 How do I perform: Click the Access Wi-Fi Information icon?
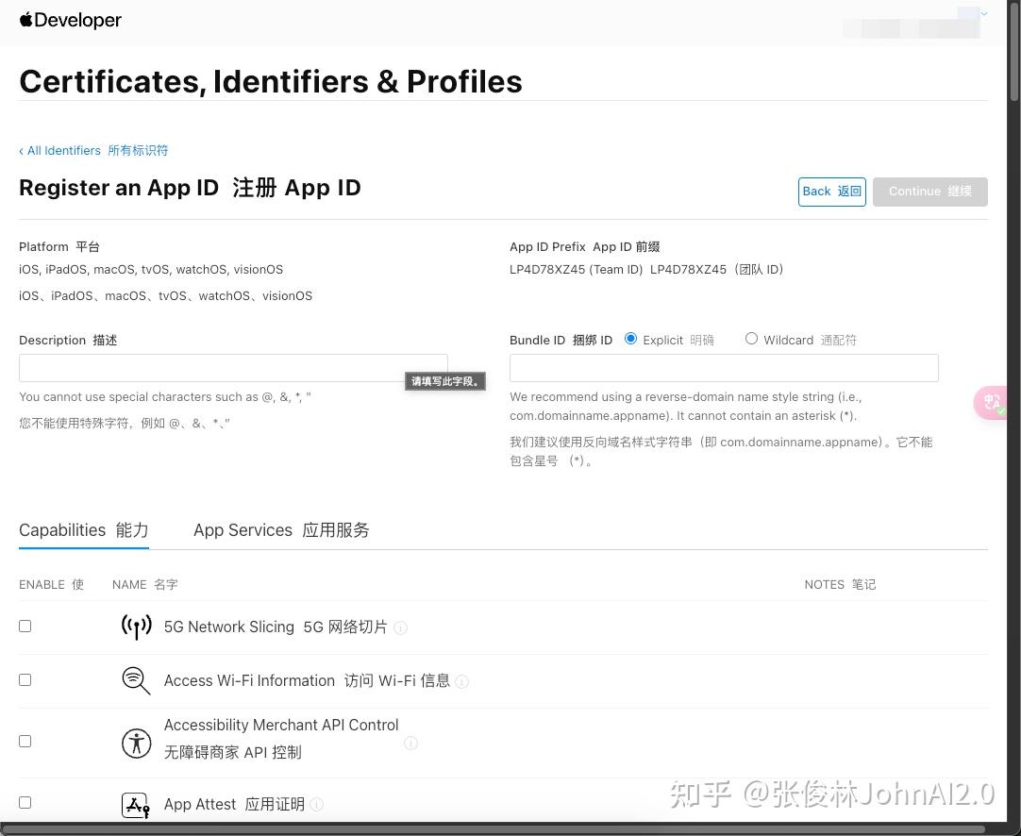click(x=136, y=680)
